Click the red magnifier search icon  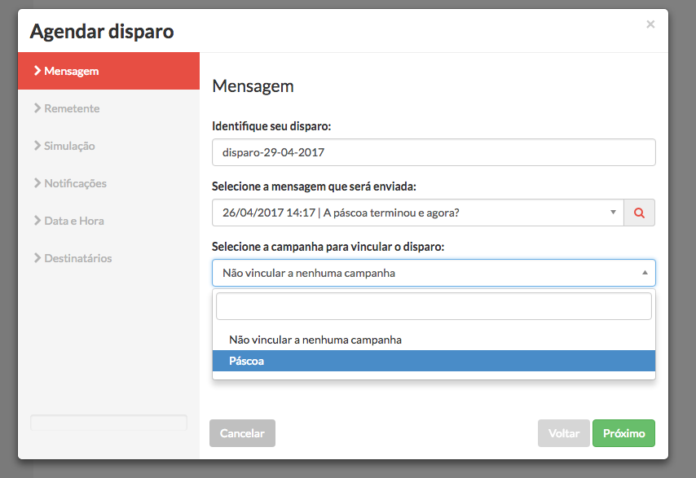pos(639,213)
